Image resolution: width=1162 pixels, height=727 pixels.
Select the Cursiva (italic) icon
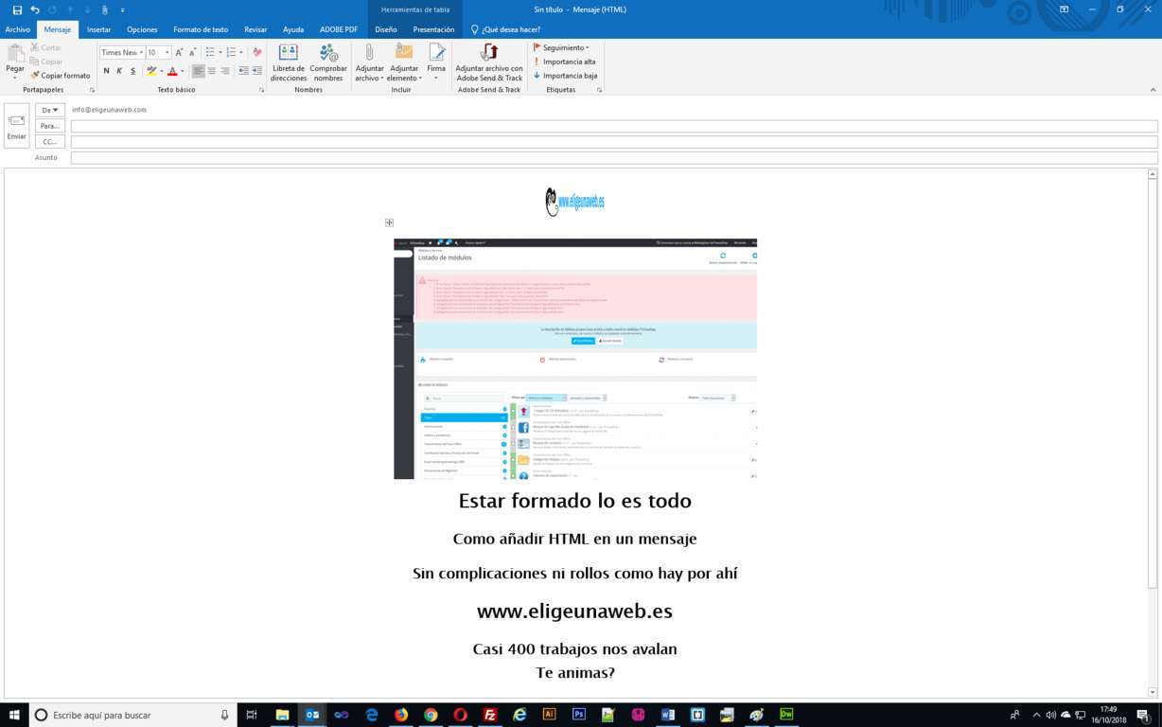119,70
